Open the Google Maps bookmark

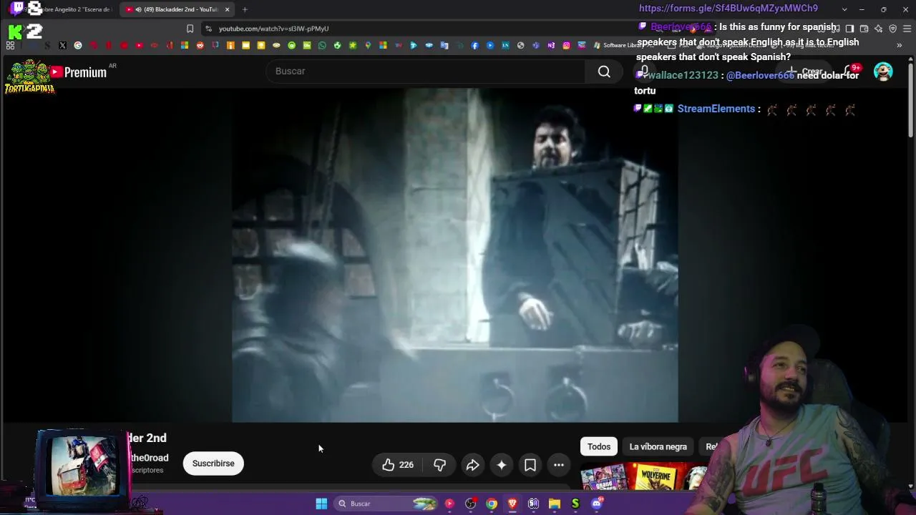368,46
